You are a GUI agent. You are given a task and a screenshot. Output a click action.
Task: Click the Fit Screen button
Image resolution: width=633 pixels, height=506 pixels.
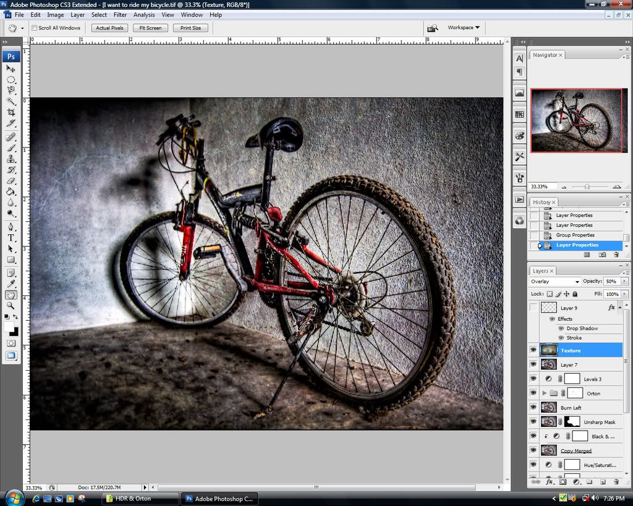point(150,28)
